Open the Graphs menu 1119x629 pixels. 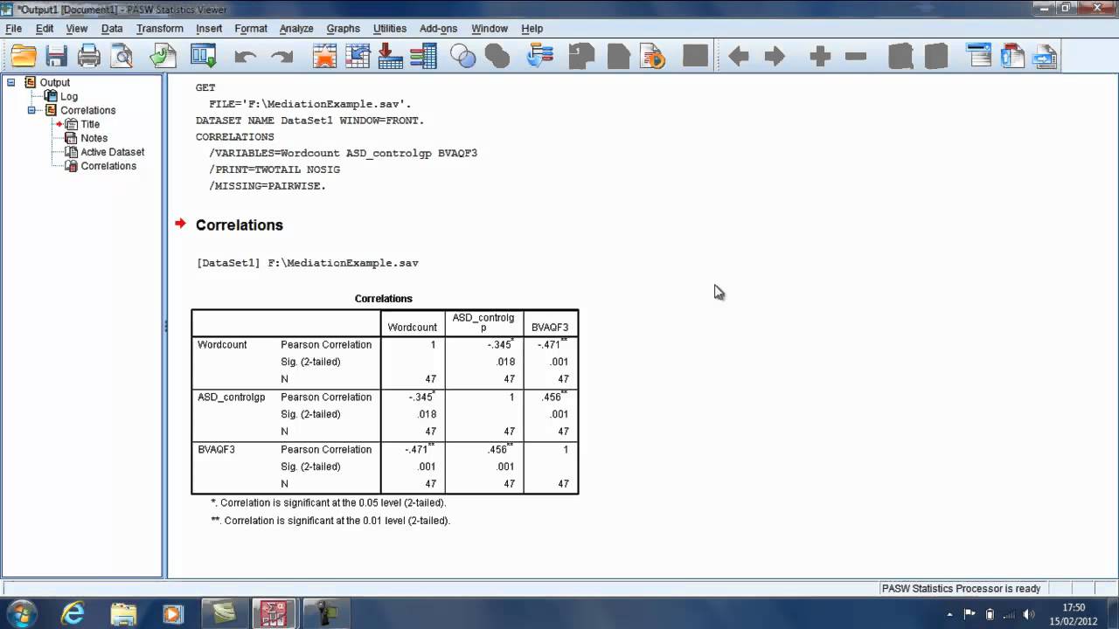[344, 29]
